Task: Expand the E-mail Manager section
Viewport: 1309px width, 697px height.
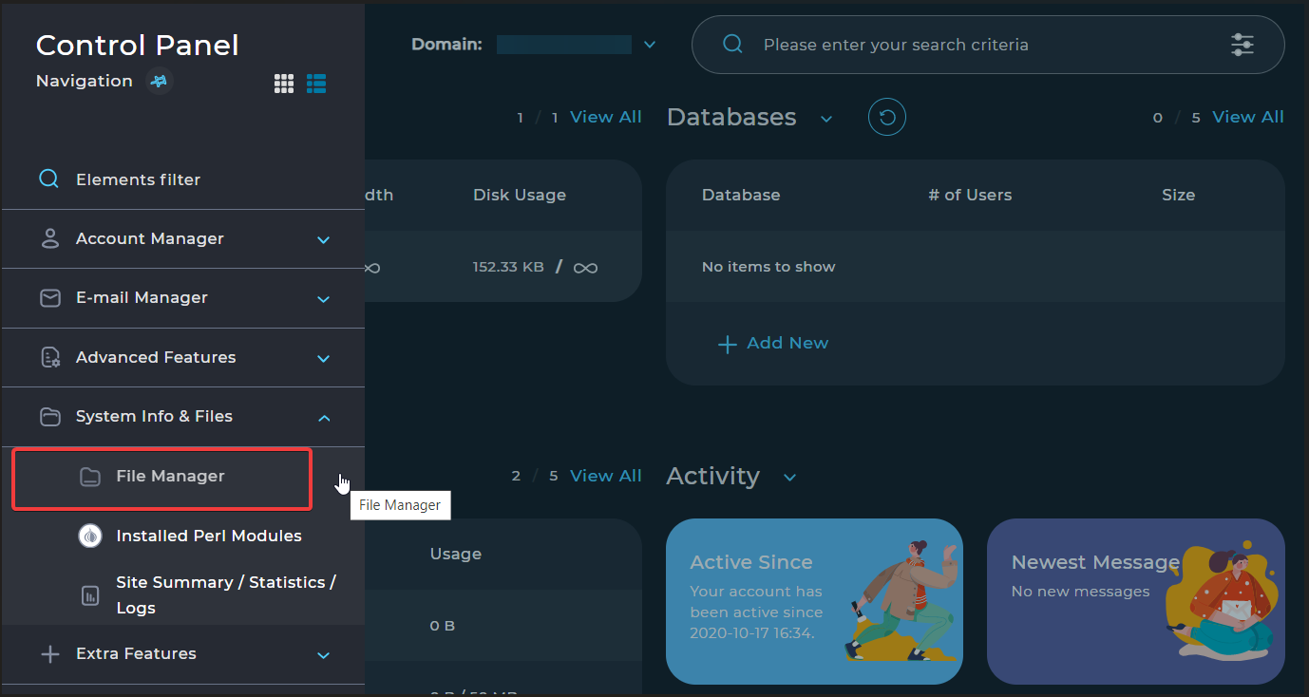Action: pos(323,298)
